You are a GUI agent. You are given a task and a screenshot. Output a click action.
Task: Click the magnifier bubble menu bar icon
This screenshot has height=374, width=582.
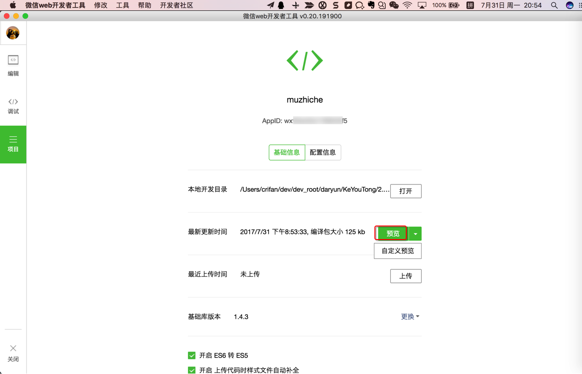coord(382,5)
